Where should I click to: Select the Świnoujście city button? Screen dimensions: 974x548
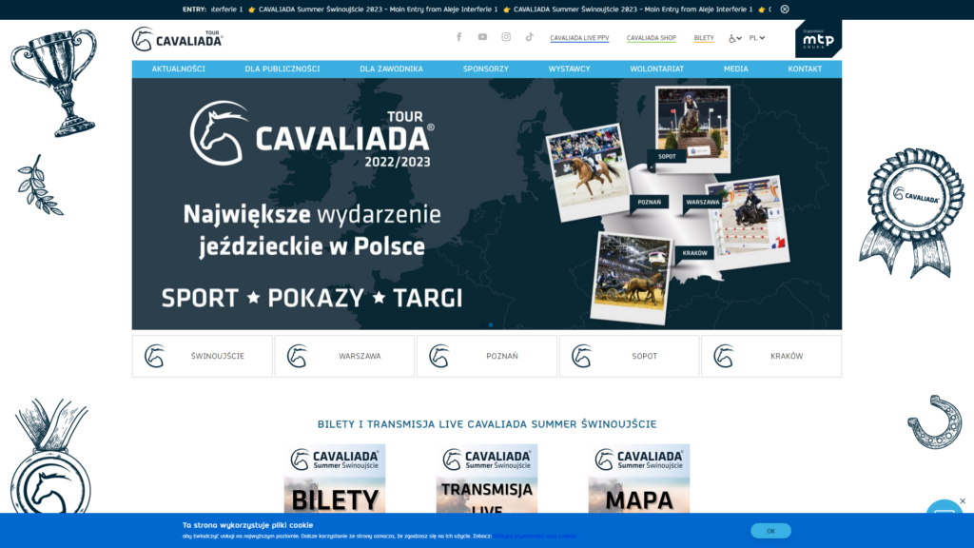(202, 356)
